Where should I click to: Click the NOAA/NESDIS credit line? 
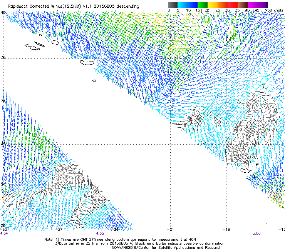tap(166, 247)
